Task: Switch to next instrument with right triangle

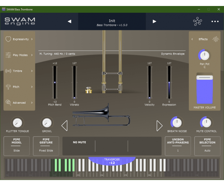Action: (159, 126)
